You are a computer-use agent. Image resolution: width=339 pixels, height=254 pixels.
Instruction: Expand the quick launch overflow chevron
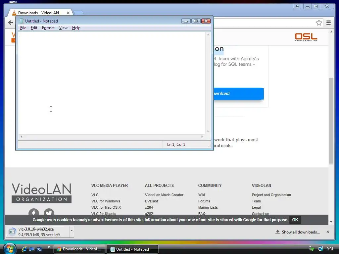[49, 247]
